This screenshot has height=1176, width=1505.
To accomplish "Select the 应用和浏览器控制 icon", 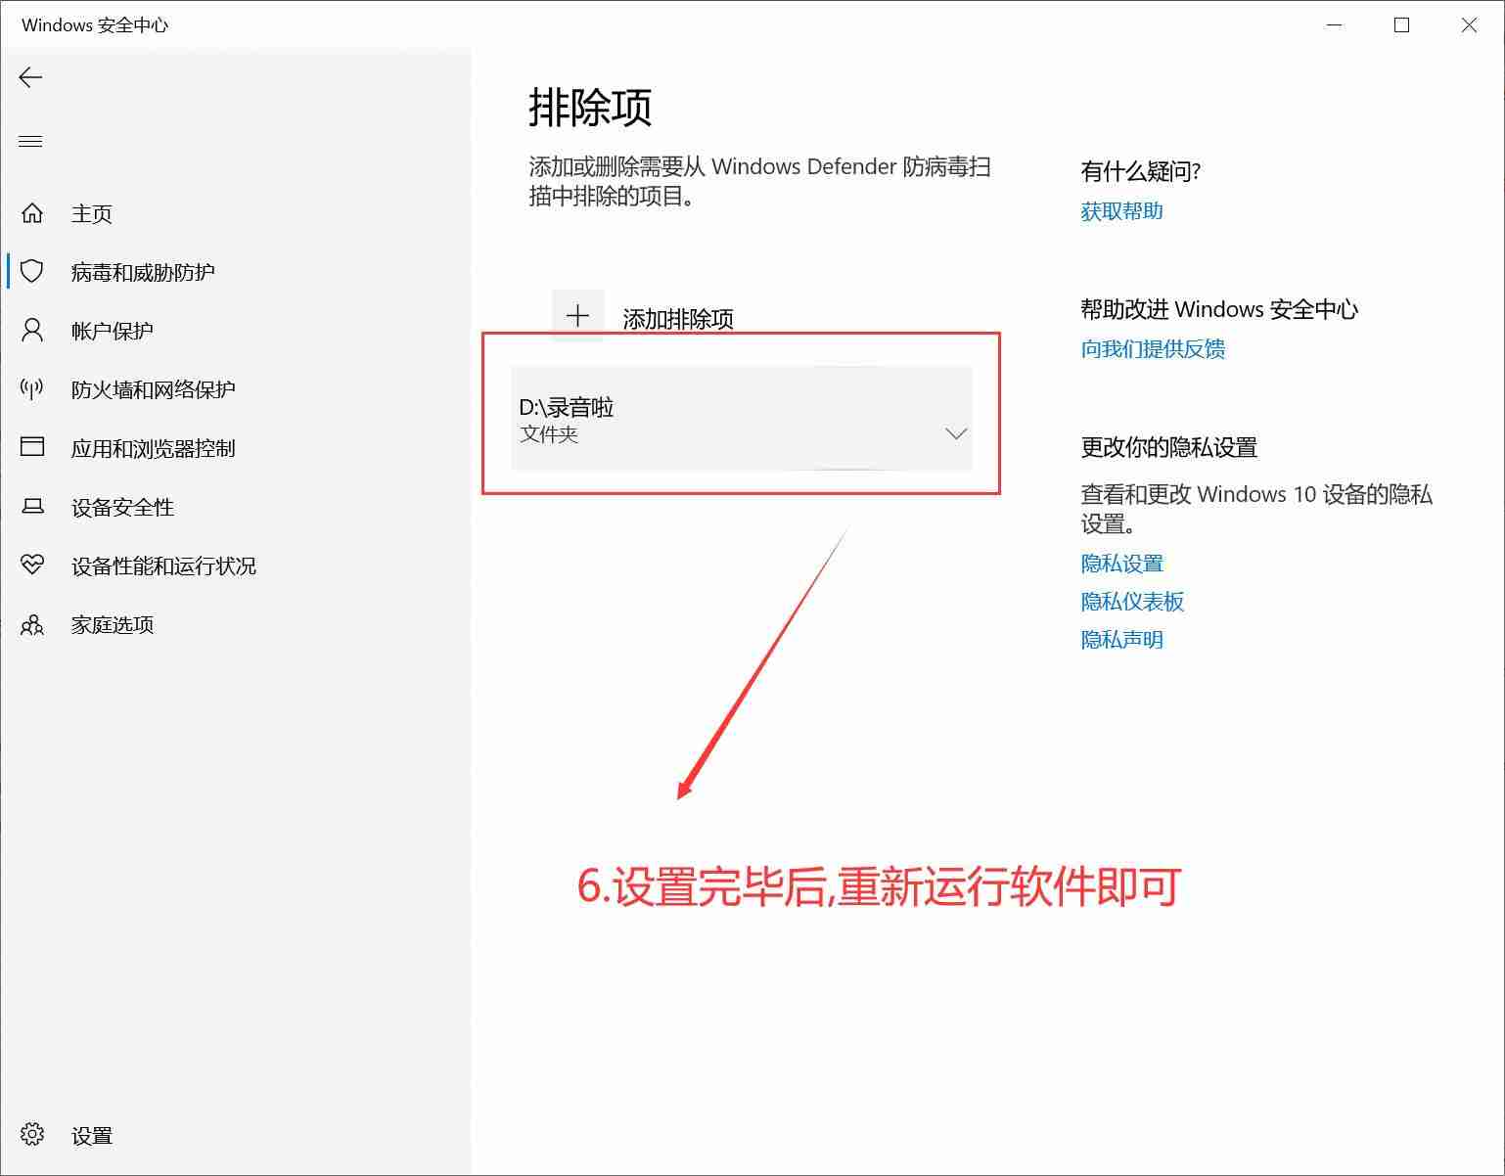I will tap(32, 448).
